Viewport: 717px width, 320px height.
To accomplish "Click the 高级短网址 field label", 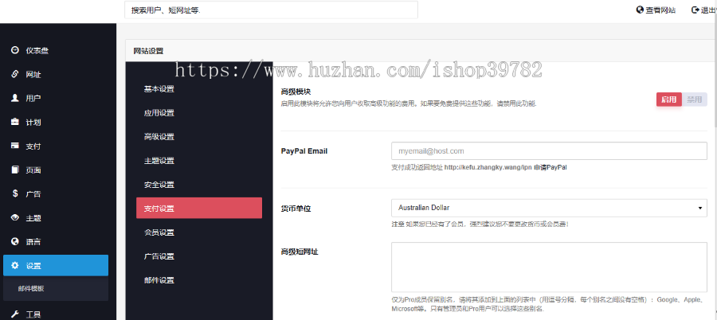I will 300,252.
